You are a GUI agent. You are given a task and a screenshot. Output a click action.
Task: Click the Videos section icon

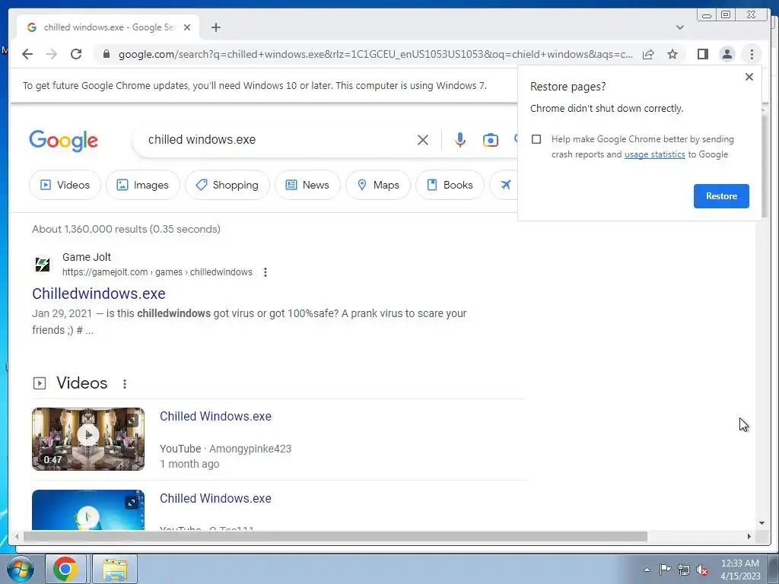[40, 383]
